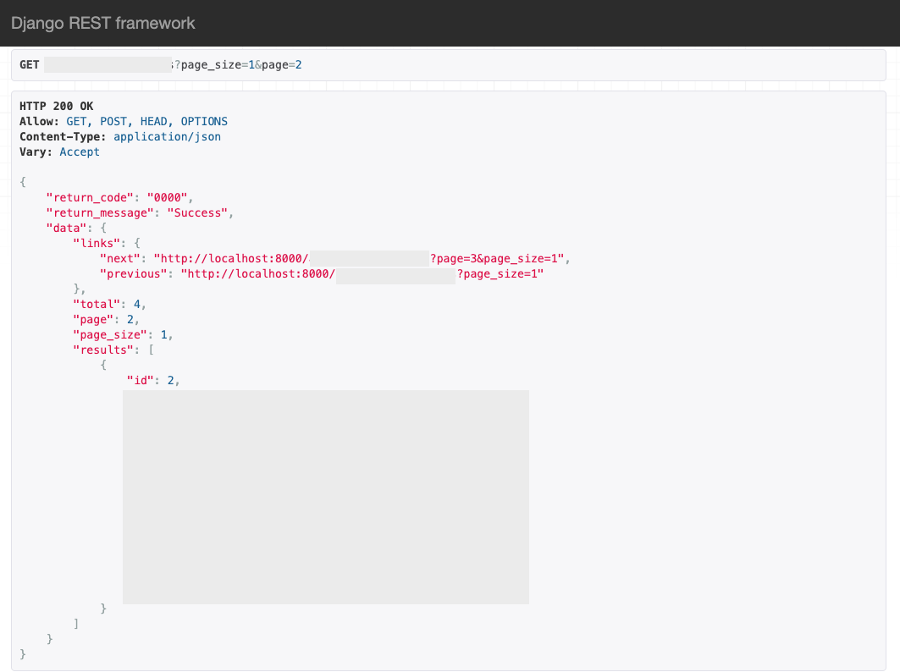Screen dimensions: 900x672
Task: Select the "return_code": "0000" line
Action: [x=119, y=197]
